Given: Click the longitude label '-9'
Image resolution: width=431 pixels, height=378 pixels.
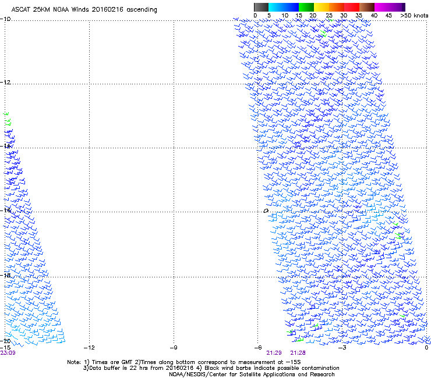Looking at the screenshot, I should coord(174,348).
